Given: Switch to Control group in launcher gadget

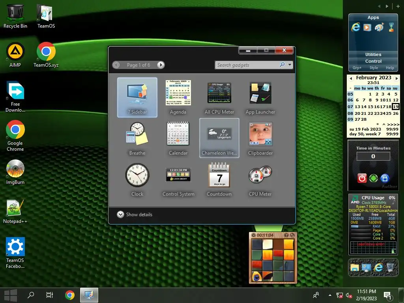Looking at the screenshot, I should click(373, 61).
